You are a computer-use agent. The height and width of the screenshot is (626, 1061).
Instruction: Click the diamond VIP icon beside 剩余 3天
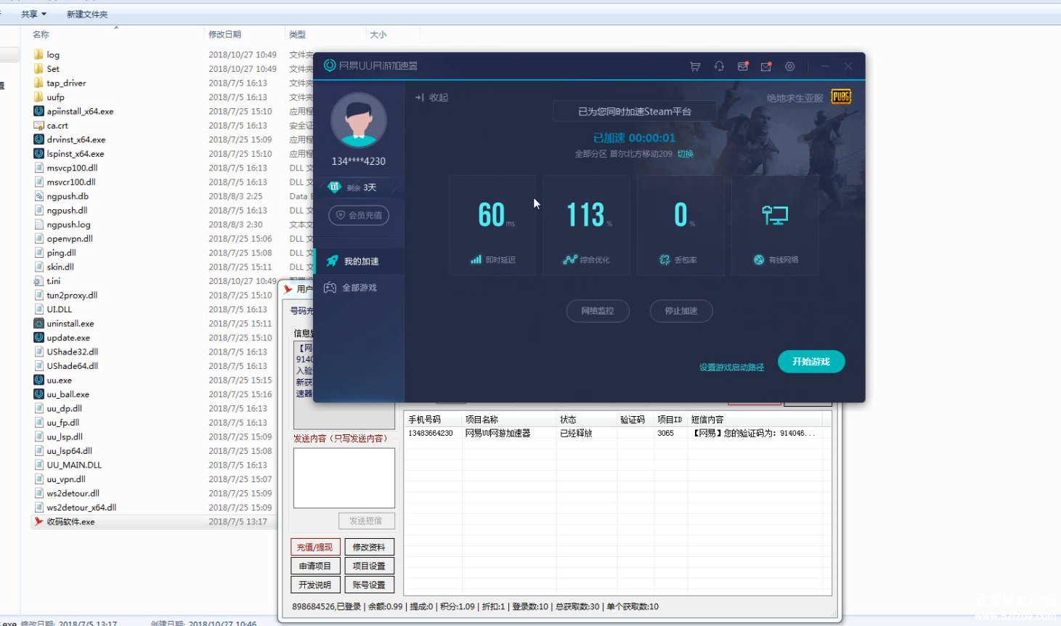pos(334,187)
